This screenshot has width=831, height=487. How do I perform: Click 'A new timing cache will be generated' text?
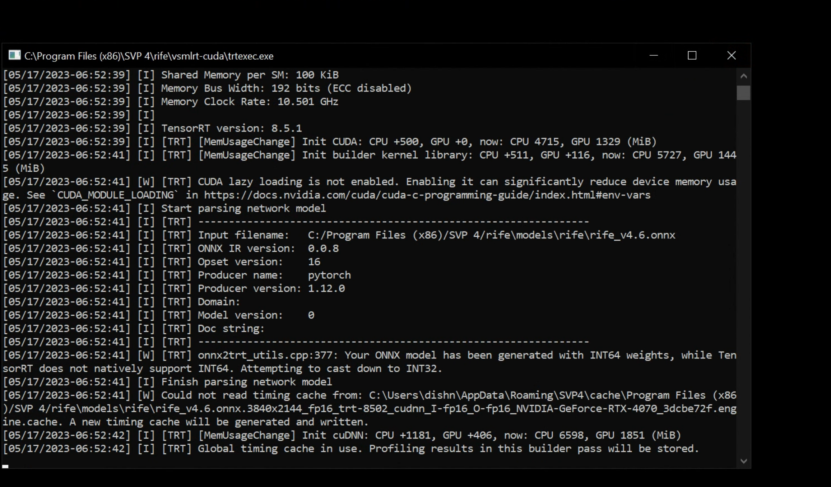click(219, 422)
